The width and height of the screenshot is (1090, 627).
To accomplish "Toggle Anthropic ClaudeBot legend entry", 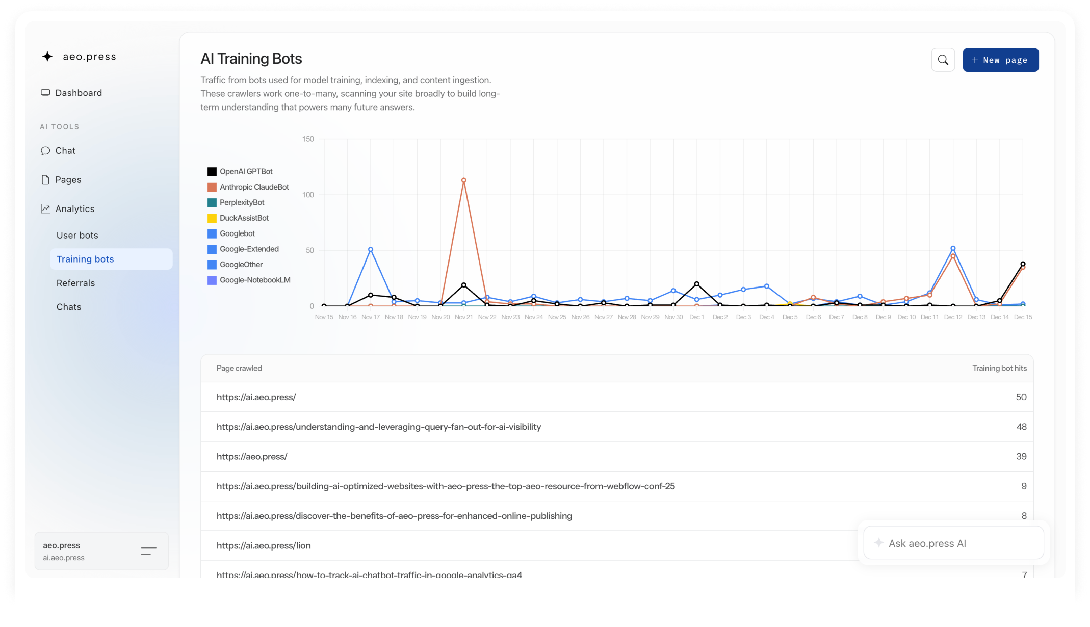I will 254,187.
